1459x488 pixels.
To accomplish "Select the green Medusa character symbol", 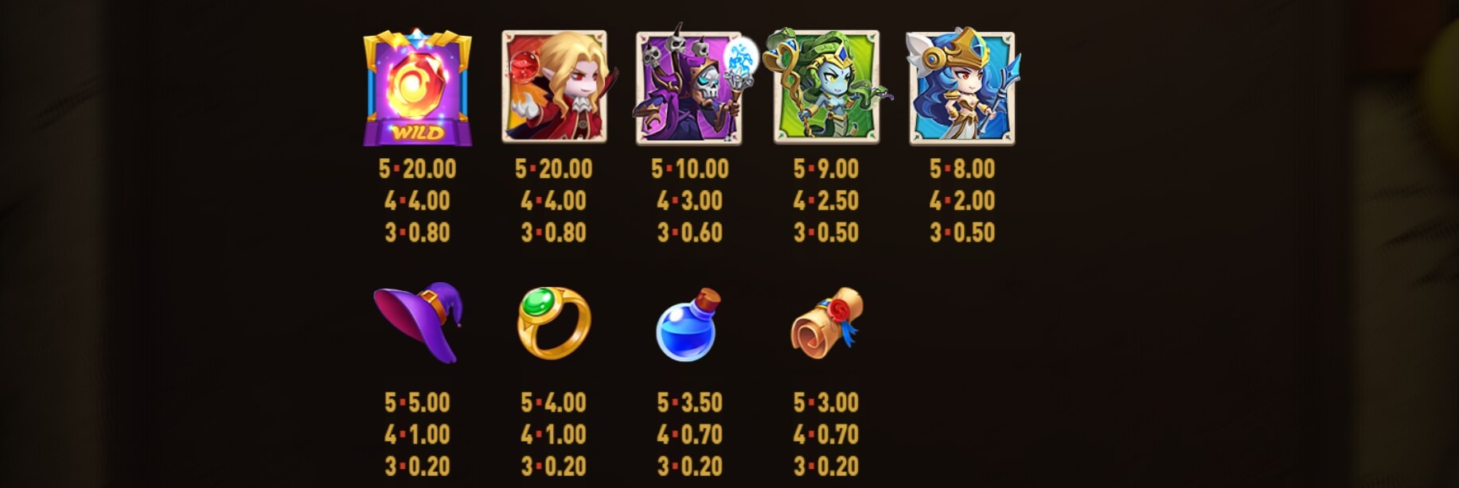I will (826, 86).
